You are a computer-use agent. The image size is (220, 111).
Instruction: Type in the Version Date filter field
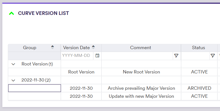pos(77,56)
